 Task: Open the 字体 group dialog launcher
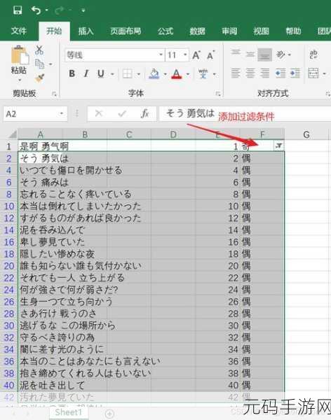point(218,94)
